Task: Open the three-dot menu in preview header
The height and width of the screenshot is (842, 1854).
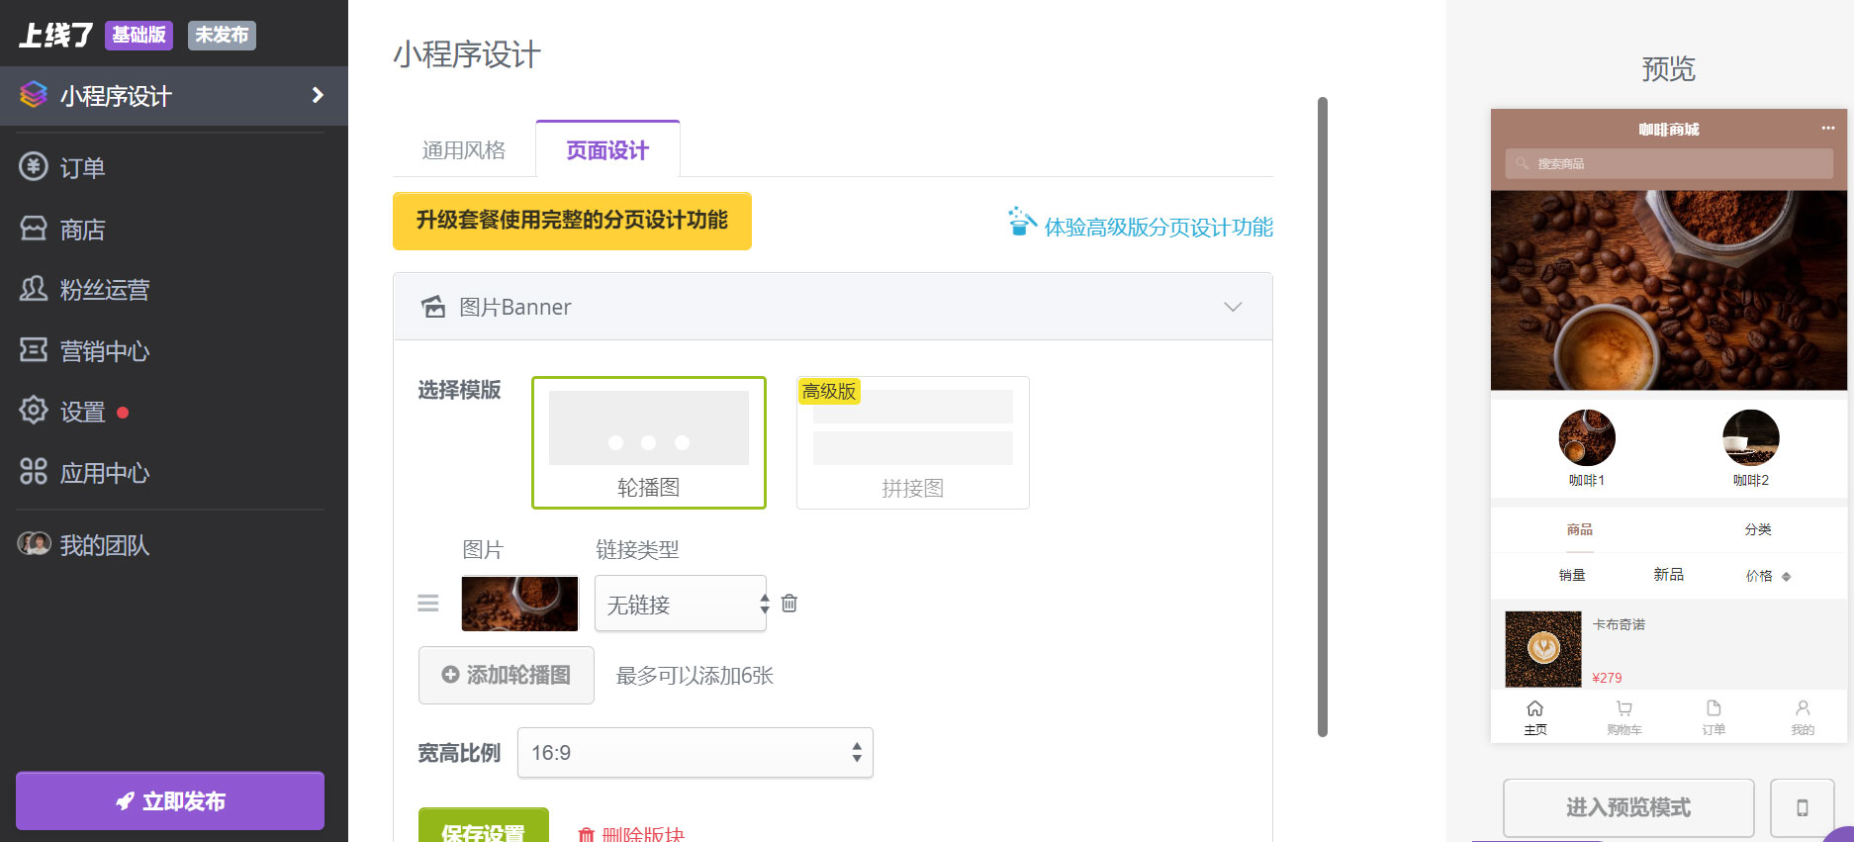Action: [1827, 129]
